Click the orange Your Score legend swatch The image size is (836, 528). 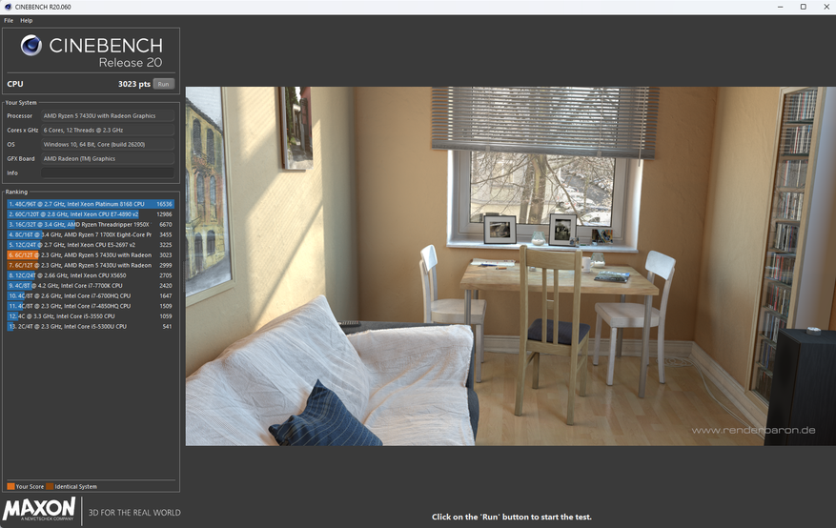pyautogui.click(x=10, y=486)
